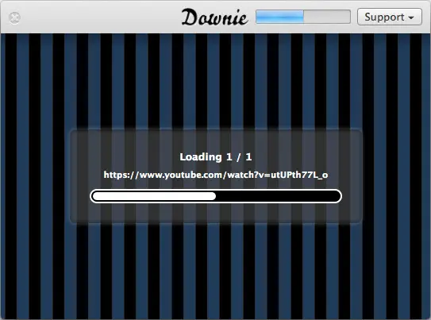Click the empty title bar left of Downie logo
This screenshot has width=431, height=320.
pos(100,17)
